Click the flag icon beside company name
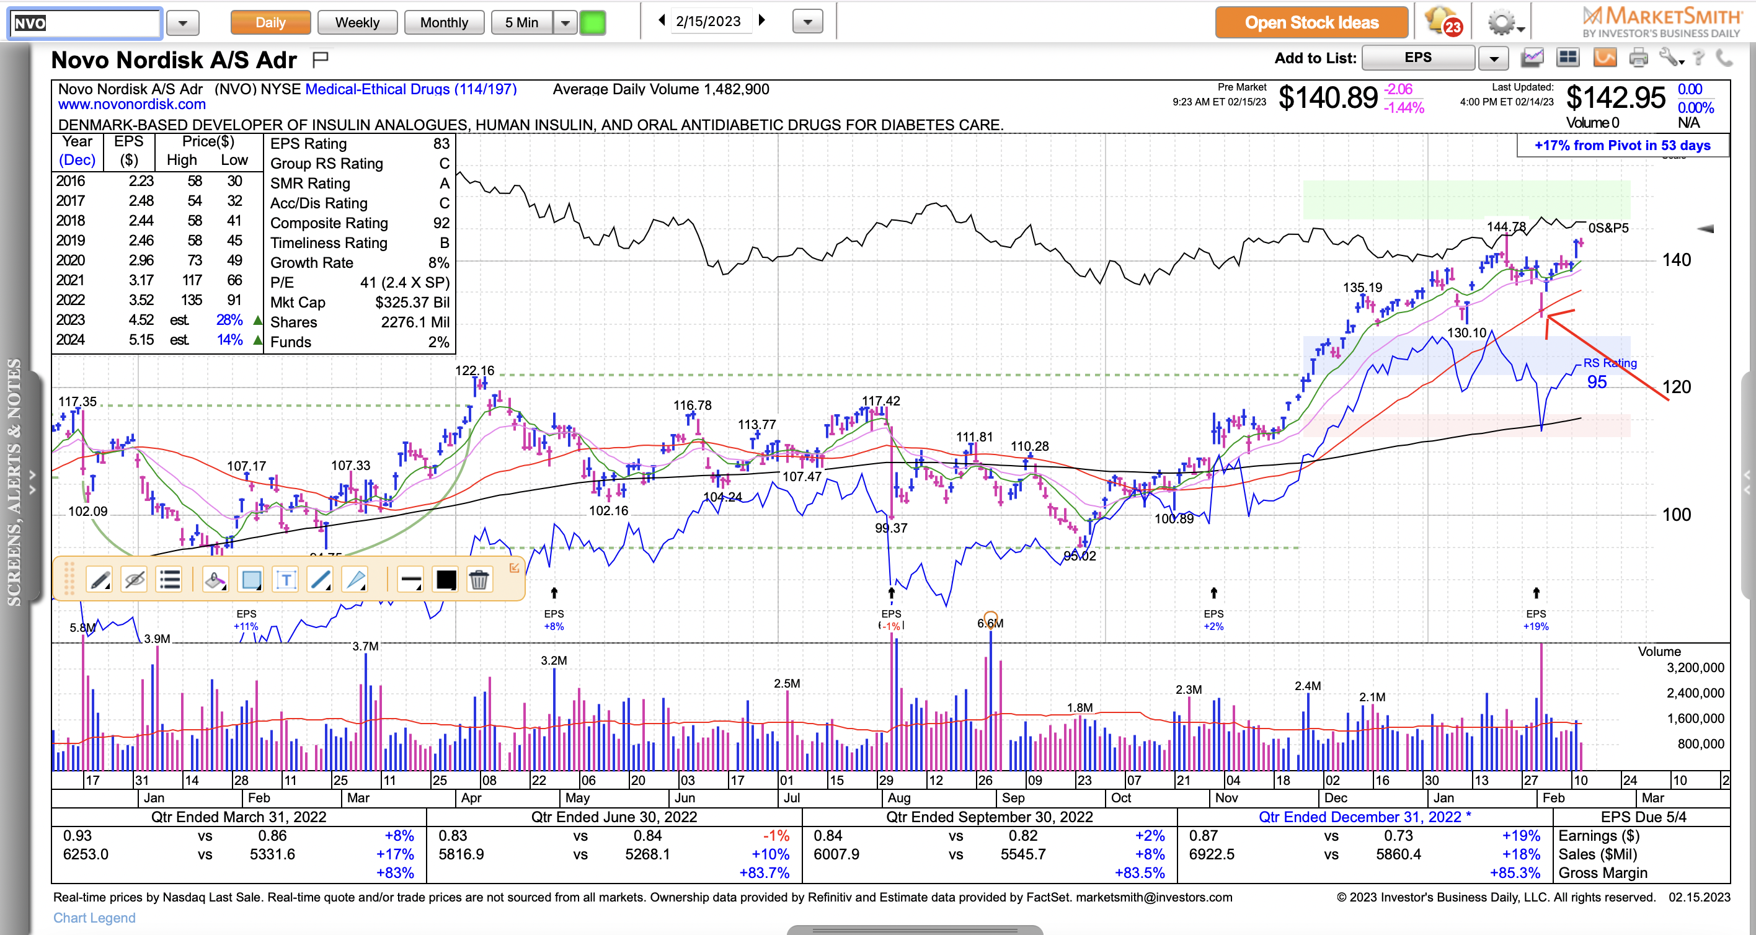Image resolution: width=1756 pixels, height=935 pixels. (321, 60)
